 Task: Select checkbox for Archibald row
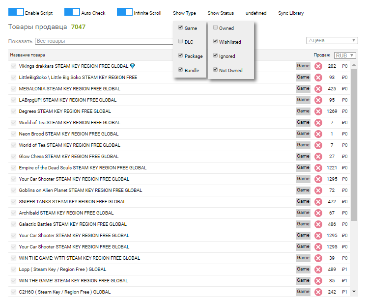[x=13, y=213]
